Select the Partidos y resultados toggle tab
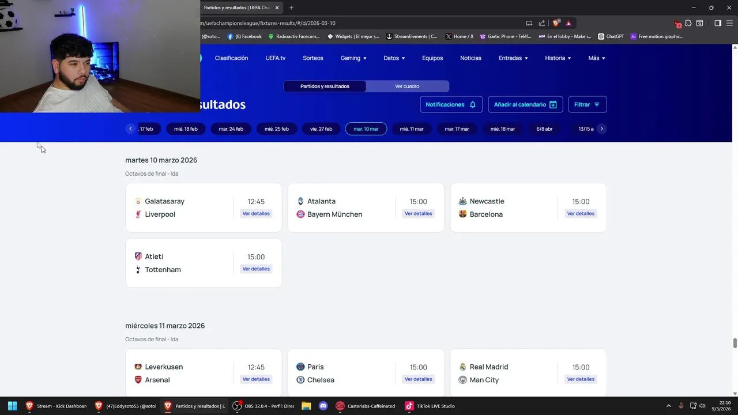 pos(325,86)
